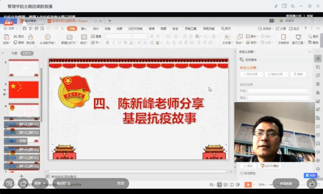Toggle Strikethrough formatting

coord(125,42)
